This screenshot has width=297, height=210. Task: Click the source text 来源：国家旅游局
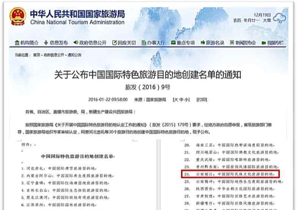coord(150,99)
